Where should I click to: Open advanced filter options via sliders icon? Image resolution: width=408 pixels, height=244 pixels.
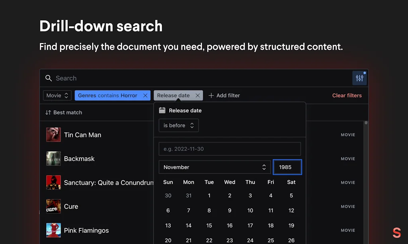point(359,78)
